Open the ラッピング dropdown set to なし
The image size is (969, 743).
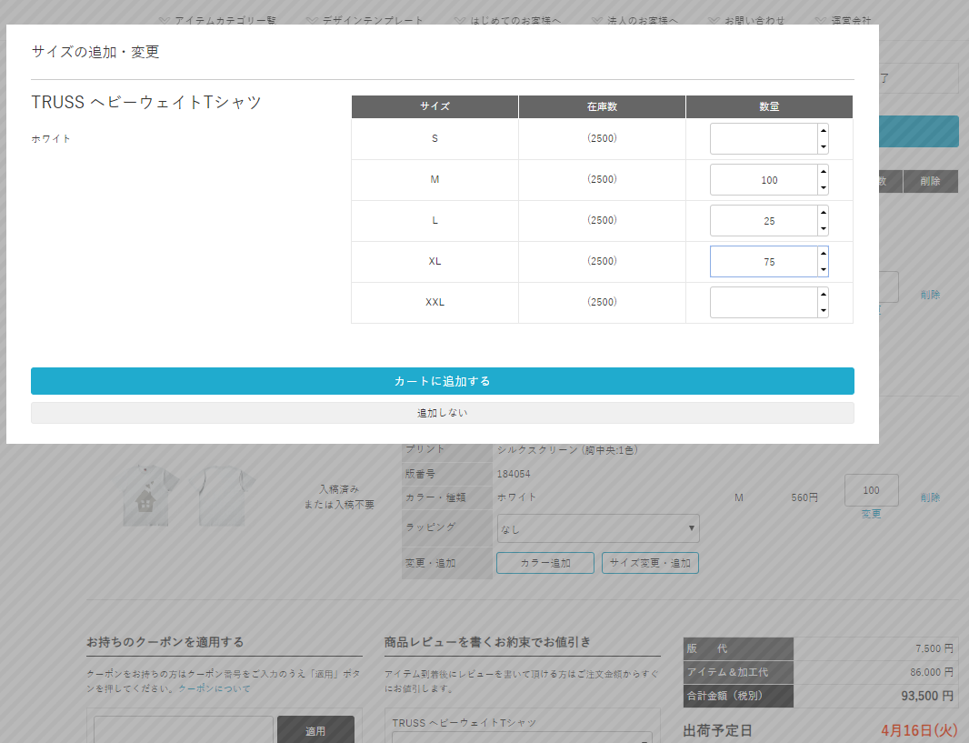[x=598, y=528]
